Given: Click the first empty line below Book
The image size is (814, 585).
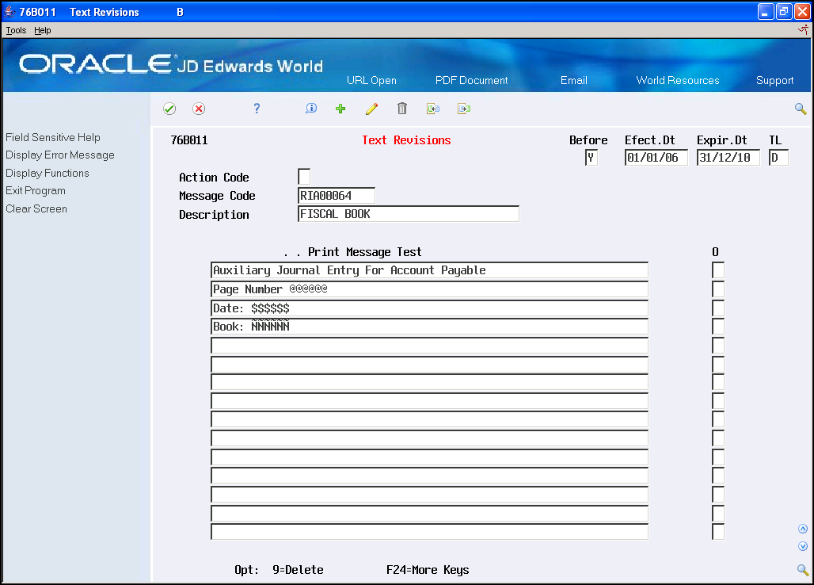Looking at the screenshot, I should pos(429,345).
